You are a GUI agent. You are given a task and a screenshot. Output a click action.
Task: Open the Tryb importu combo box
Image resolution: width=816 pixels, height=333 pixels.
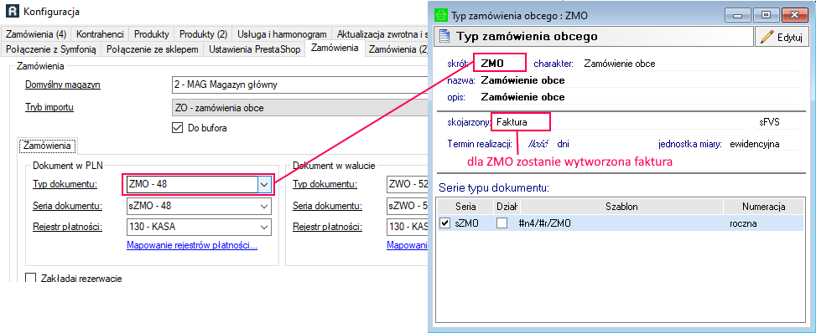pos(299,108)
